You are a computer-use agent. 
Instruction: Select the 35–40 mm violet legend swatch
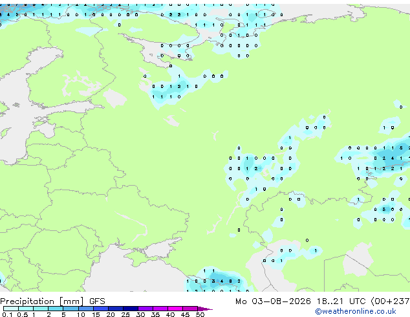(160, 309)
